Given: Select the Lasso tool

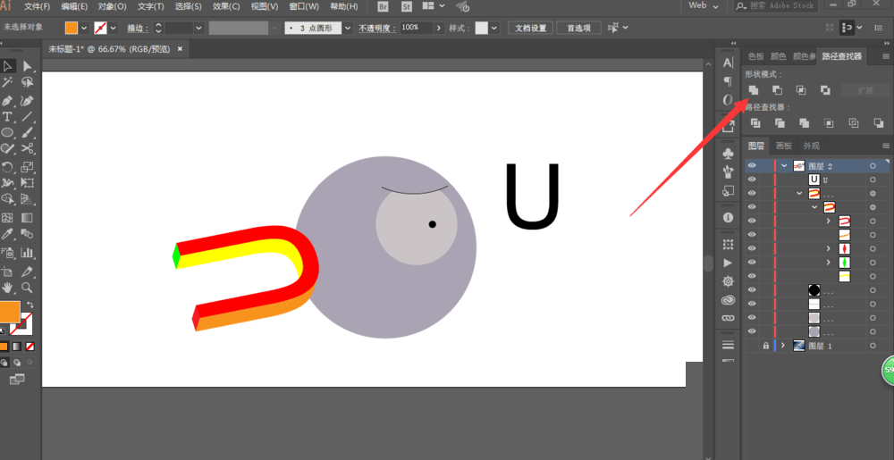Looking at the screenshot, I should (x=27, y=83).
